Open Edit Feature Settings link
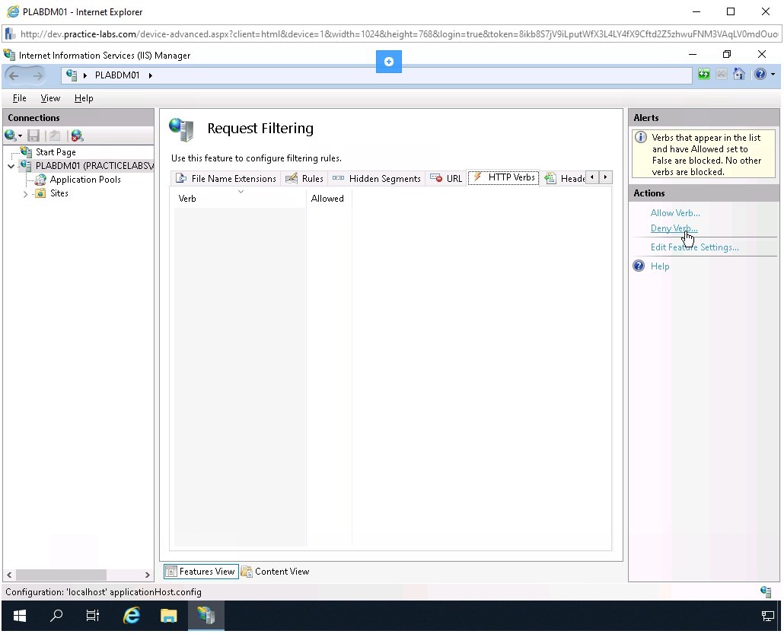 point(694,247)
